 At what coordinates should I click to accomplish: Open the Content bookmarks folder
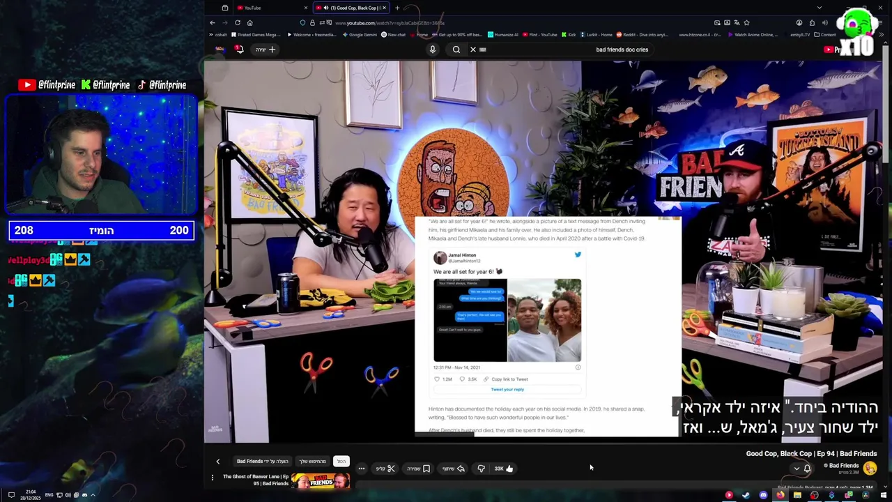(825, 35)
